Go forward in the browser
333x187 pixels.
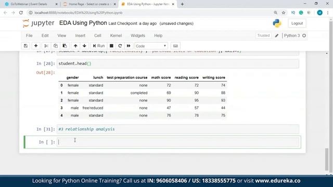13,12
